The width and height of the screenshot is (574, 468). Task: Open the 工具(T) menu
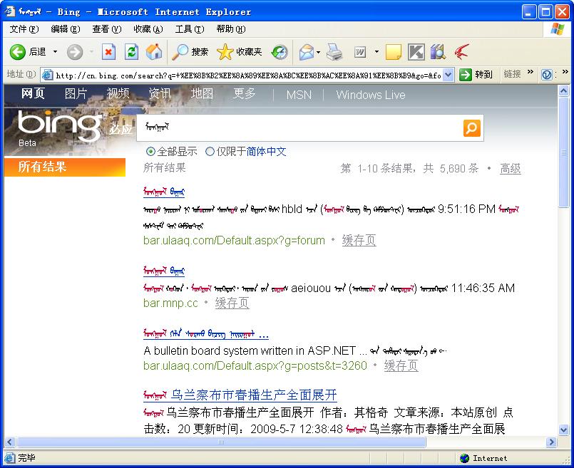coord(190,29)
